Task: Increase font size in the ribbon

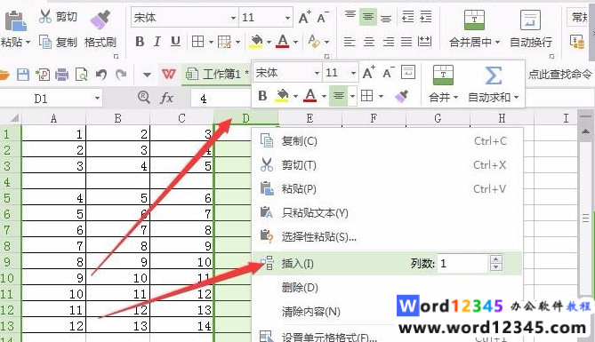Action: tap(304, 18)
